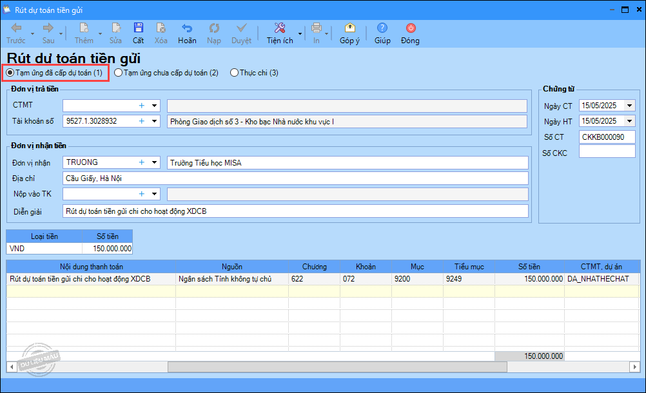Viewport: 646px width, 393px height.
Task: Click the Nguồn column header
Action: [x=231, y=266]
